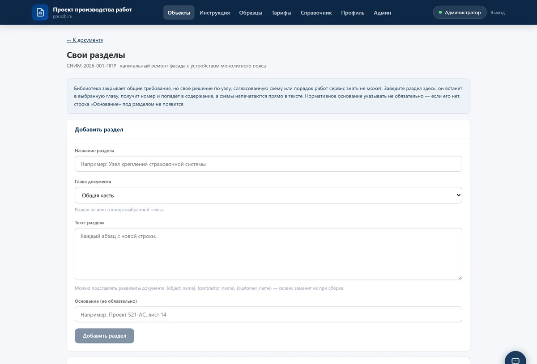This screenshot has height=364, width=537.
Task: Click the Администратор user badge
Action: click(460, 13)
